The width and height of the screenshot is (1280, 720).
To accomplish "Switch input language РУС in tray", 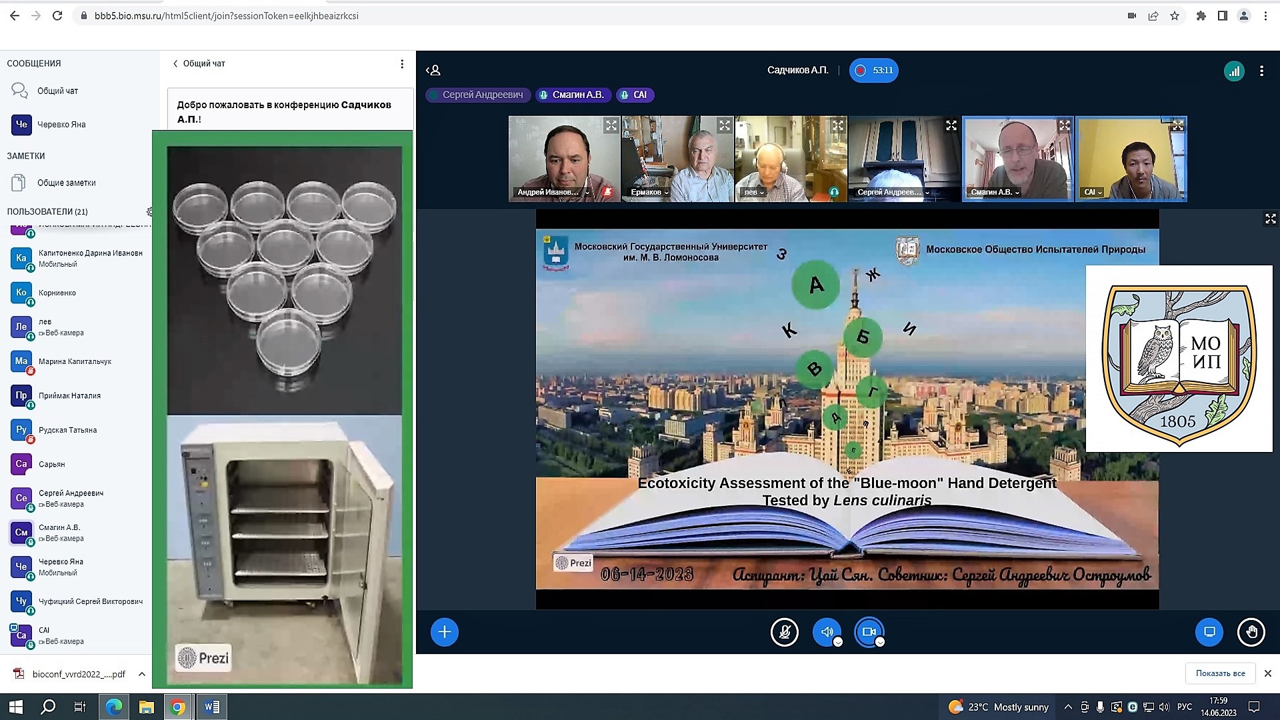I will 1185,707.
